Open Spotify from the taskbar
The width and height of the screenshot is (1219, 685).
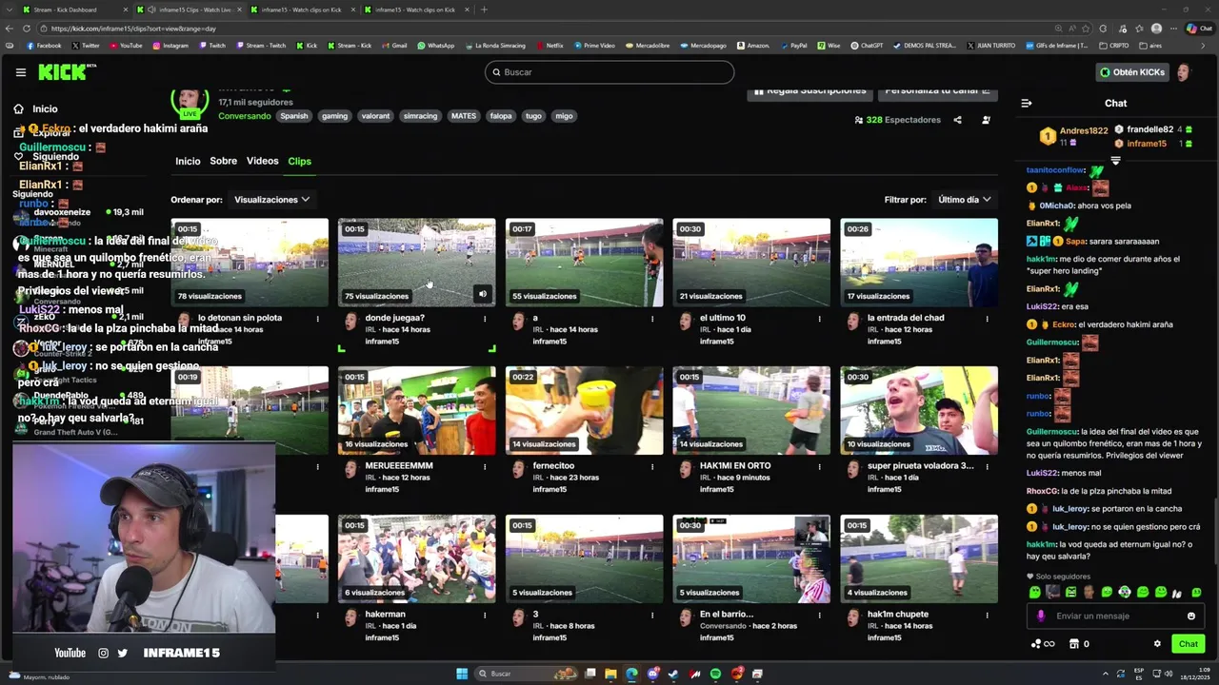716,674
